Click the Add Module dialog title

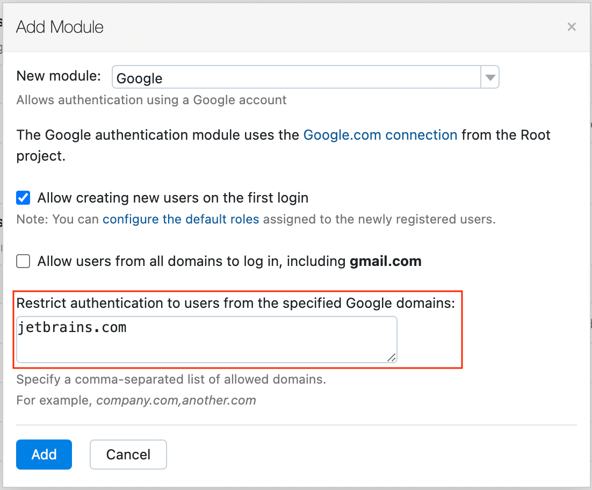click(x=60, y=27)
